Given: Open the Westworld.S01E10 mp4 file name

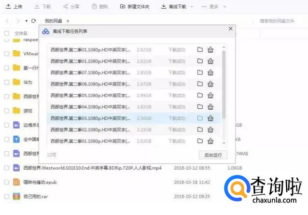Looking at the screenshot, I should click(92, 168).
